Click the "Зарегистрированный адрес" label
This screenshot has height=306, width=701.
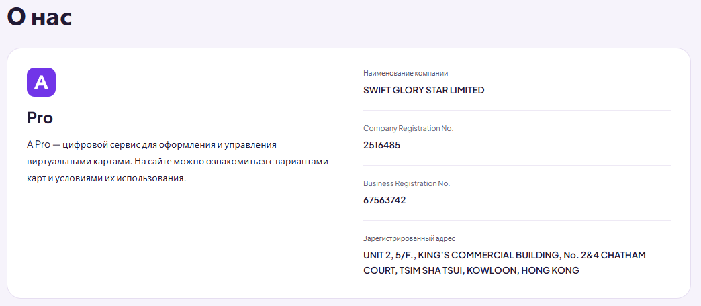(409, 238)
